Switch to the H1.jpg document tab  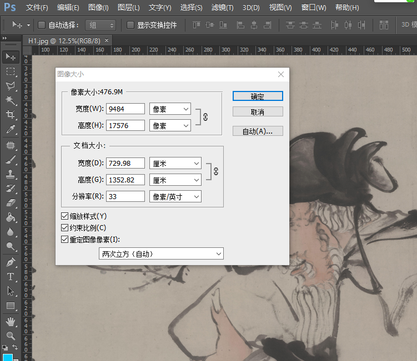click(x=64, y=41)
